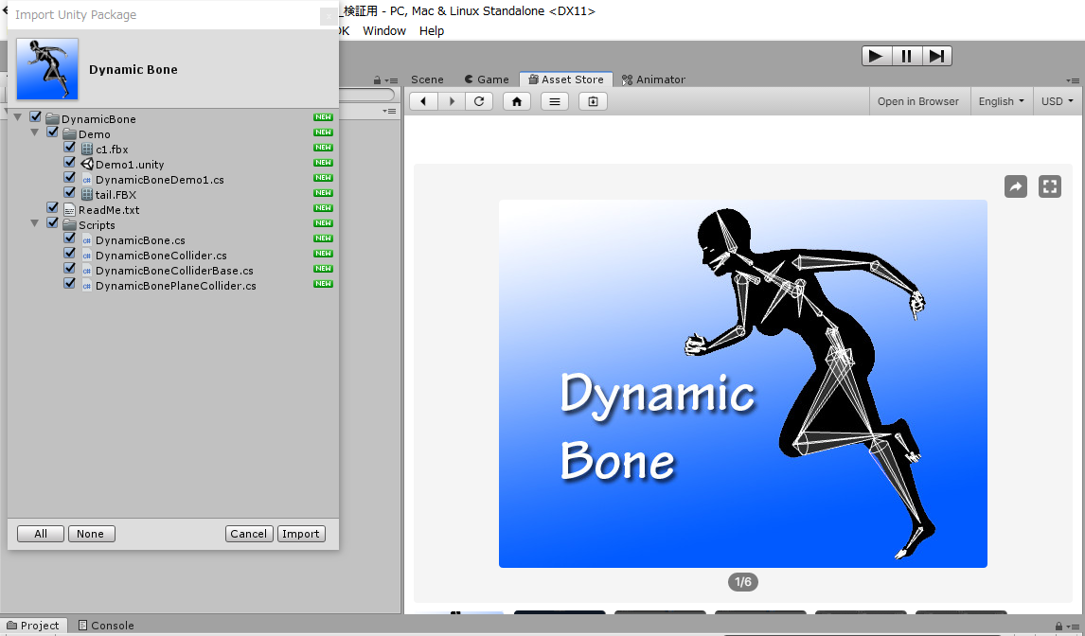Click the All button
Image resolution: width=1085 pixels, height=636 pixels.
click(41, 534)
